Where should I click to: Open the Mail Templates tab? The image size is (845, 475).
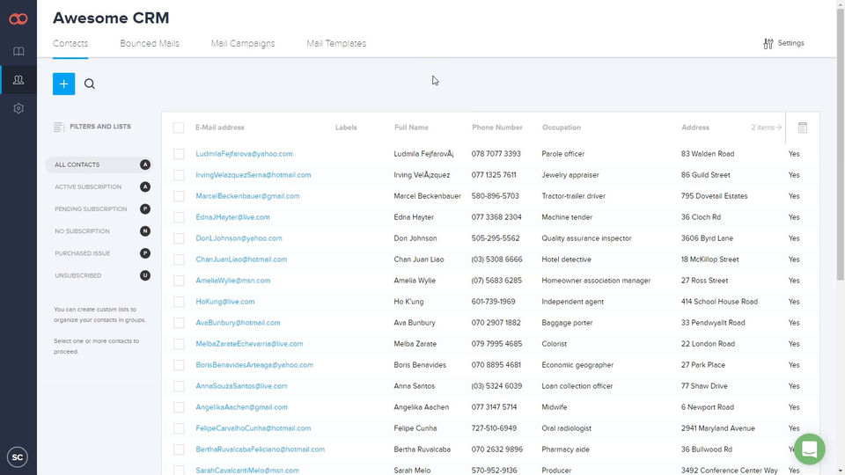(x=336, y=44)
